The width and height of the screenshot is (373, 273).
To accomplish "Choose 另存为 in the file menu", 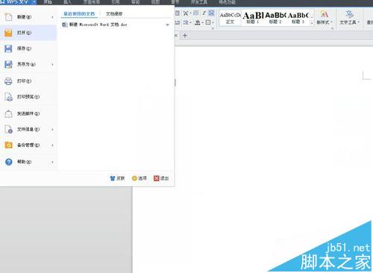I will click(28, 64).
